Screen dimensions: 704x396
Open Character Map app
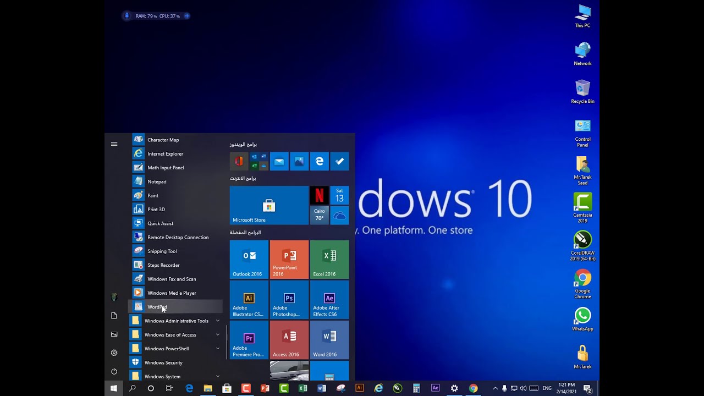(x=175, y=140)
